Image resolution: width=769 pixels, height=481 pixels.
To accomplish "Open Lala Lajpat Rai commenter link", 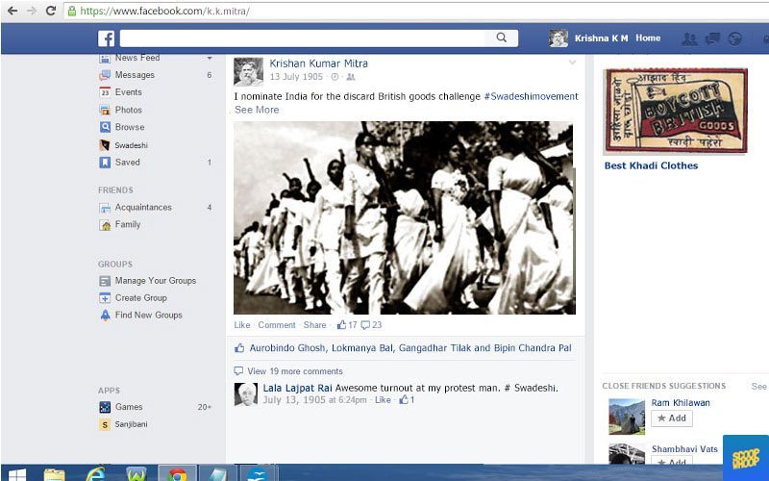I will pos(298,388).
